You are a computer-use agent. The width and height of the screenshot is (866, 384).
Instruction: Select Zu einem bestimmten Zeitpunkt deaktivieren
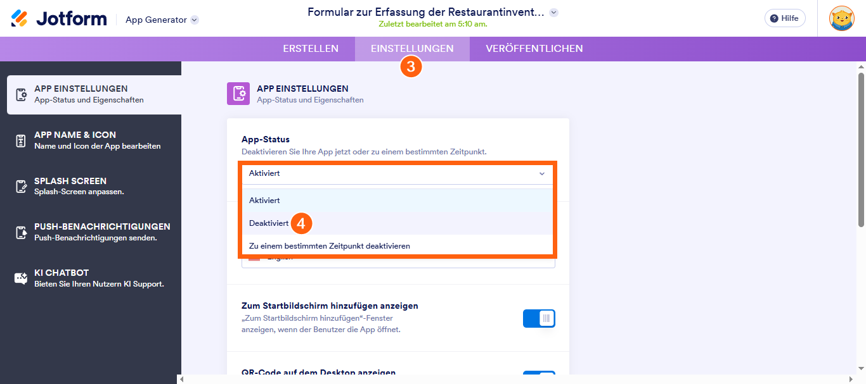pos(397,246)
